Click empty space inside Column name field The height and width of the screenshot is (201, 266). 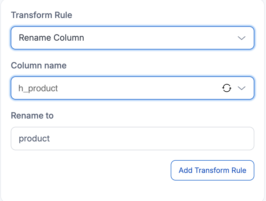point(138,88)
